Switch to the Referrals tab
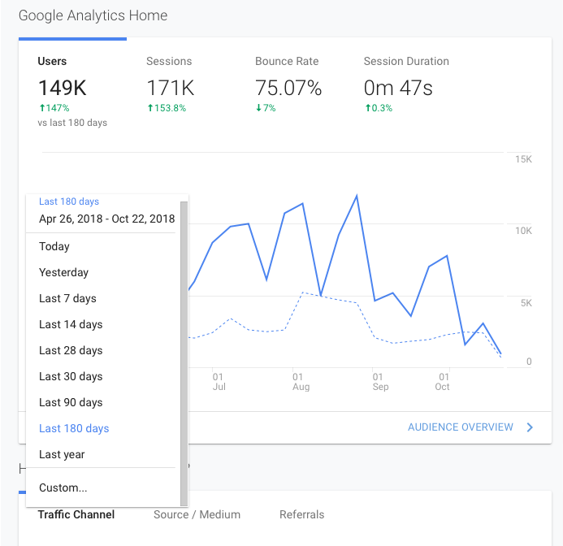Viewport: 563px width, 546px height. [301, 514]
